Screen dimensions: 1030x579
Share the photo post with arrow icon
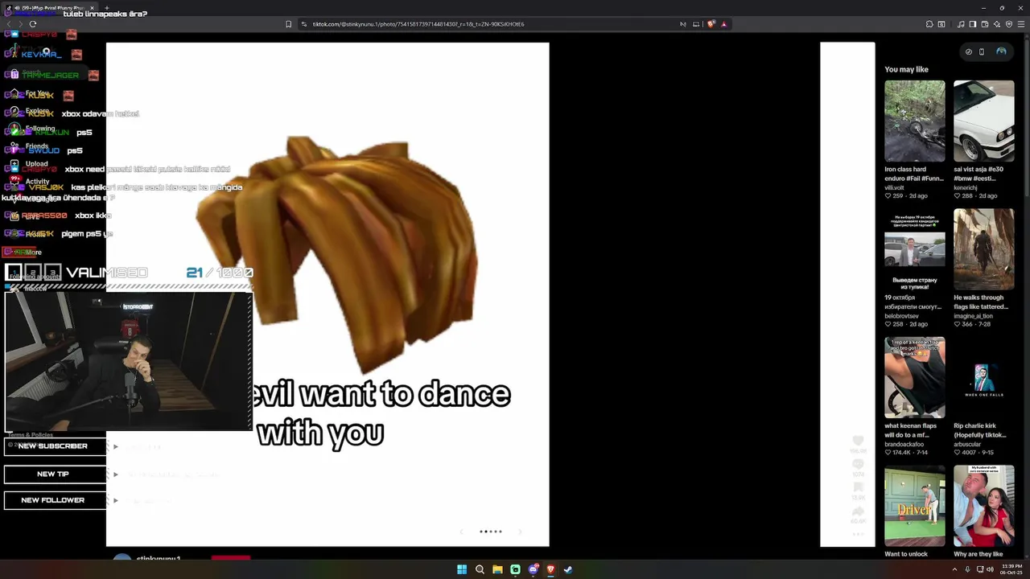tap(858, 511)
